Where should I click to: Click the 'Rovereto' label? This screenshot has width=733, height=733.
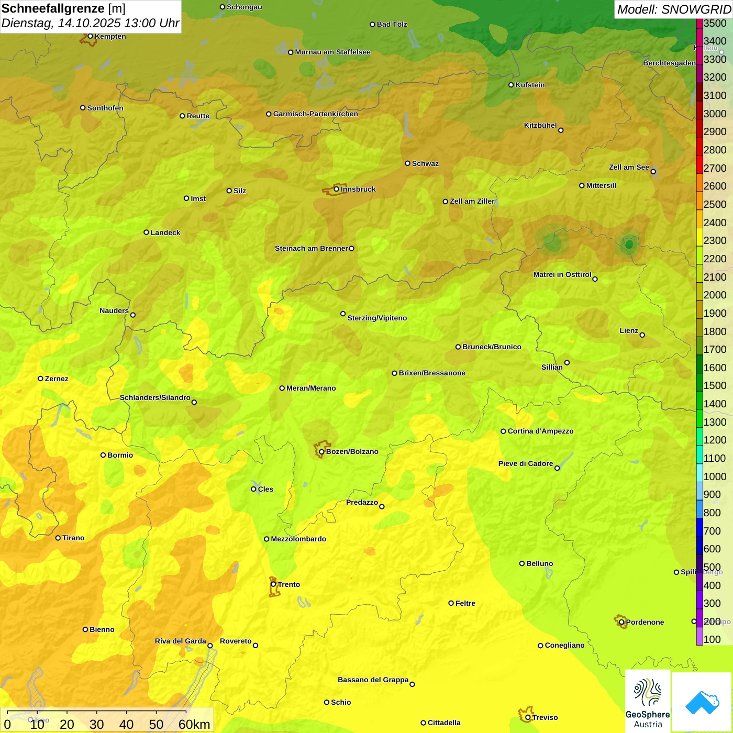[x=236, y=641]
